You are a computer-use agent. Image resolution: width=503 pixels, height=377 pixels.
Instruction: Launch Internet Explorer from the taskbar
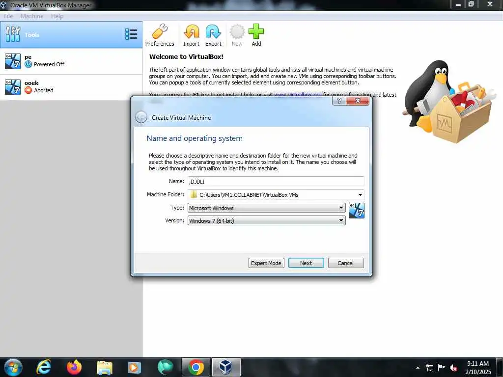click(43, 367)
